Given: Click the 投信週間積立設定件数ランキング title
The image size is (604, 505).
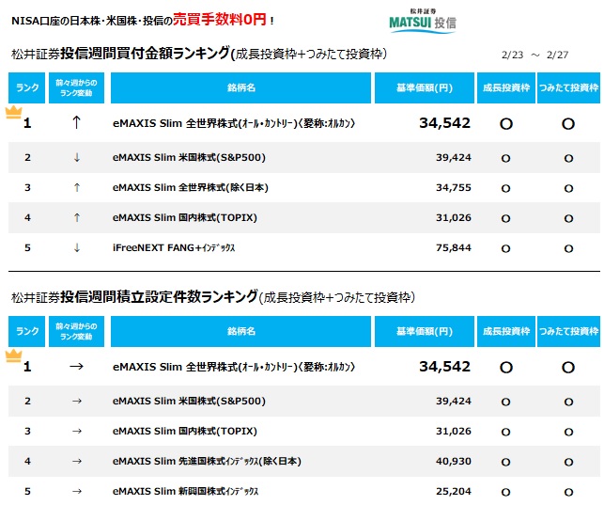Looking at the screenshot, I should coord(159,296).
